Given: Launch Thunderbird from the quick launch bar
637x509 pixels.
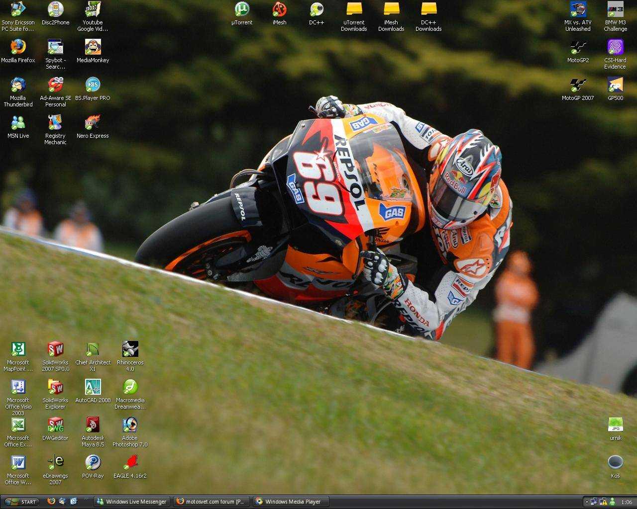Looking at the screenshot, I should click(62, 502).
